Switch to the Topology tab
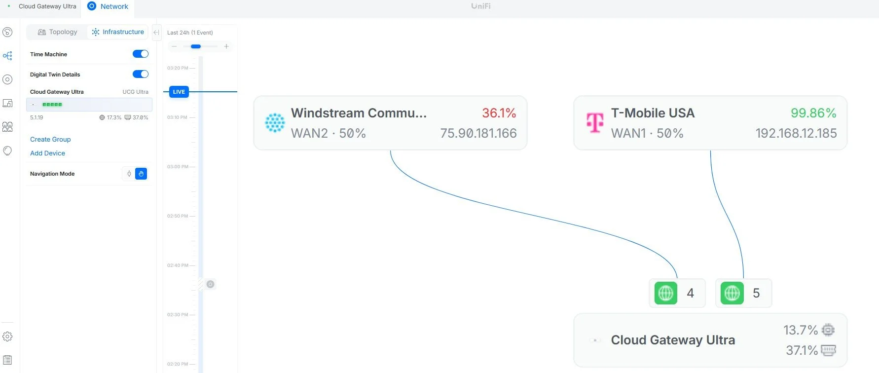This screenshot has height=373, width=879. 58,32
